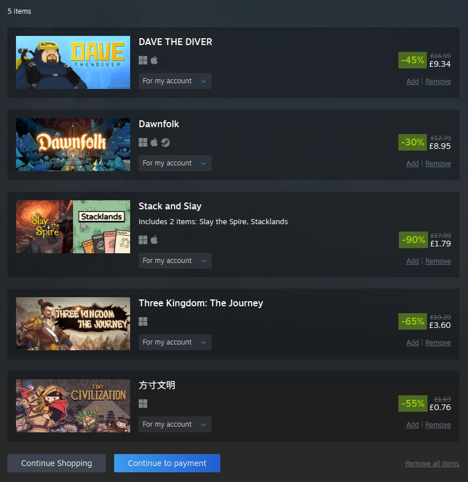Open the Dawnfolk title link

(159, 124)
